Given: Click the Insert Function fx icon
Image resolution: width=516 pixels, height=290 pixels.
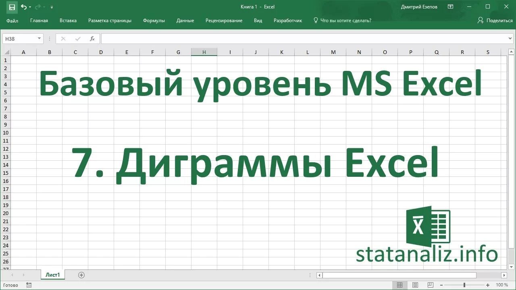Looking at the screenshot, I should [x=92, y=39].
